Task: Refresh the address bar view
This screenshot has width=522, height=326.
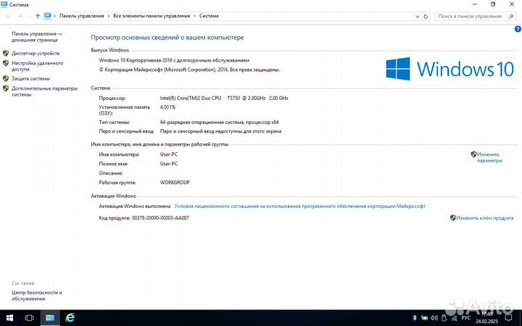Action: [426, 16]
